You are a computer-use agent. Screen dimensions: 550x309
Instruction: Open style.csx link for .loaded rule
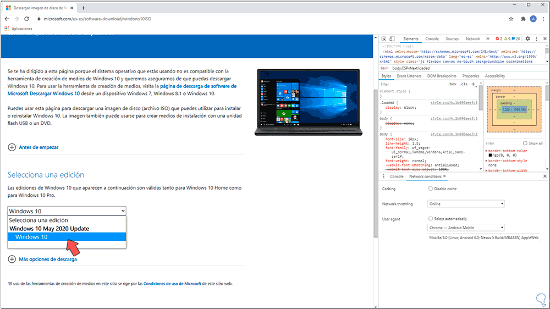point(454,103)
